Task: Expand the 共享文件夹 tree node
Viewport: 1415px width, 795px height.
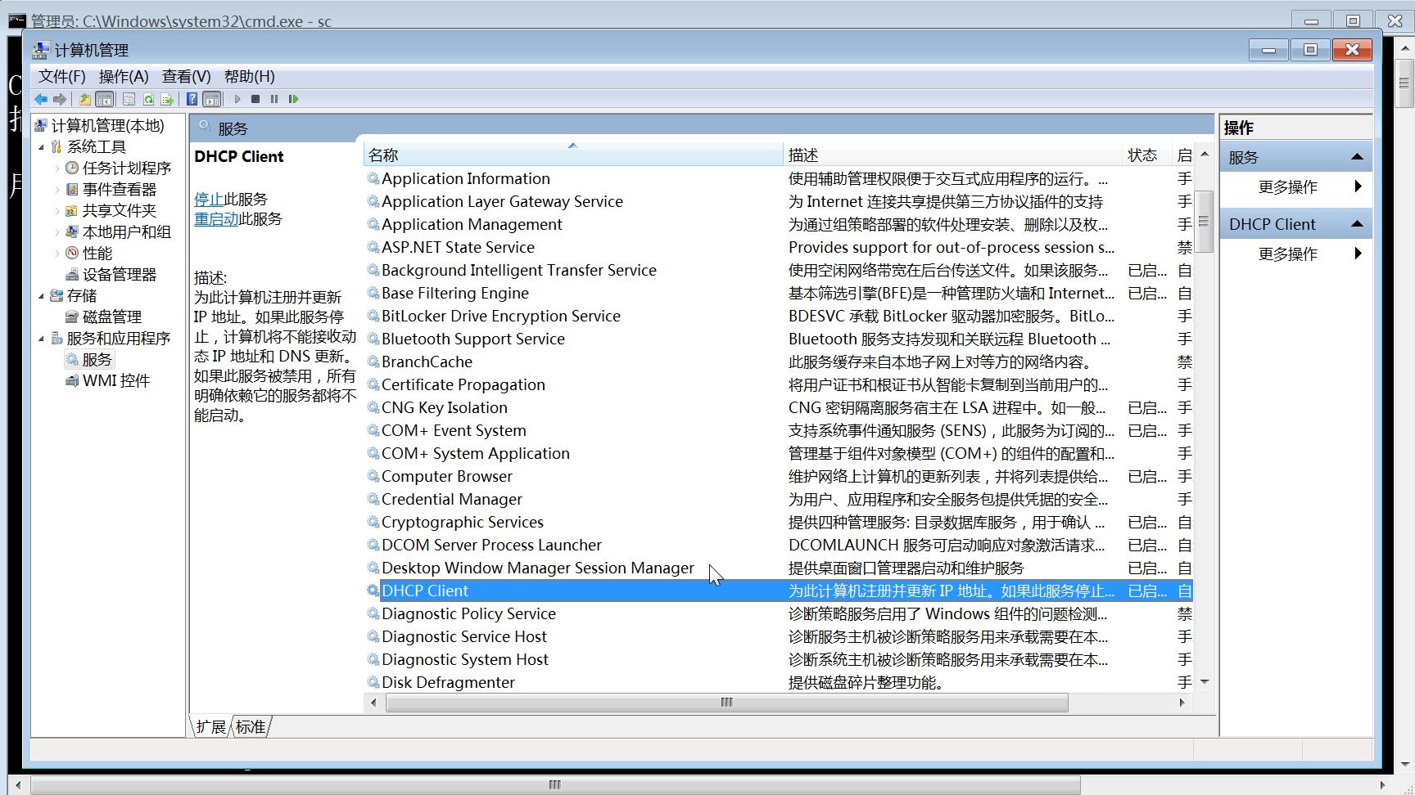Action: (x=57, y=211)
